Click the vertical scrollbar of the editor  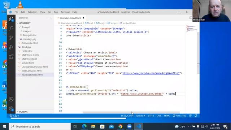coord(198,53)
